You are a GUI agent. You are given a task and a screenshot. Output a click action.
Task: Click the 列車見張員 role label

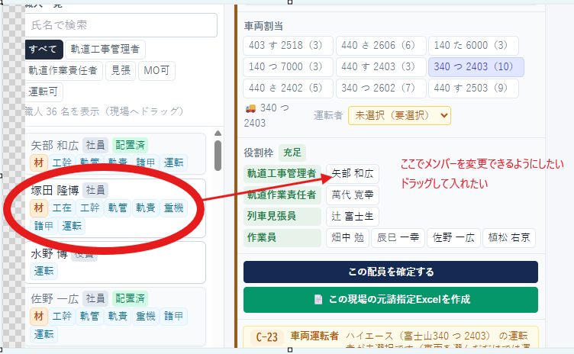282,217
